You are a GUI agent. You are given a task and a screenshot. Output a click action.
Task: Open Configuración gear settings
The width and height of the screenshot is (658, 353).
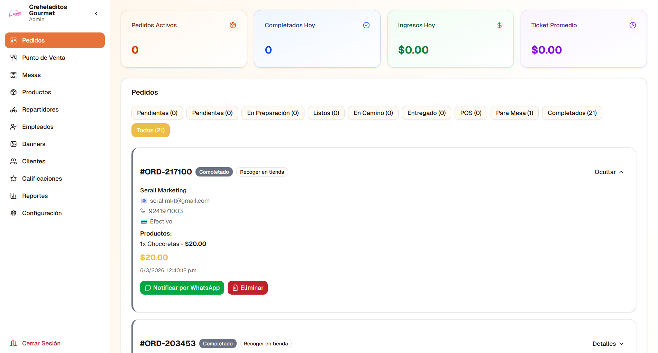click(55, 213)
